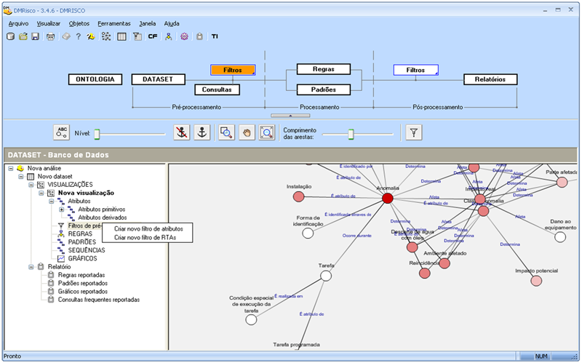582x363 pixels.
Task: Click the print icon in toolbar
Action: (50, 36)
